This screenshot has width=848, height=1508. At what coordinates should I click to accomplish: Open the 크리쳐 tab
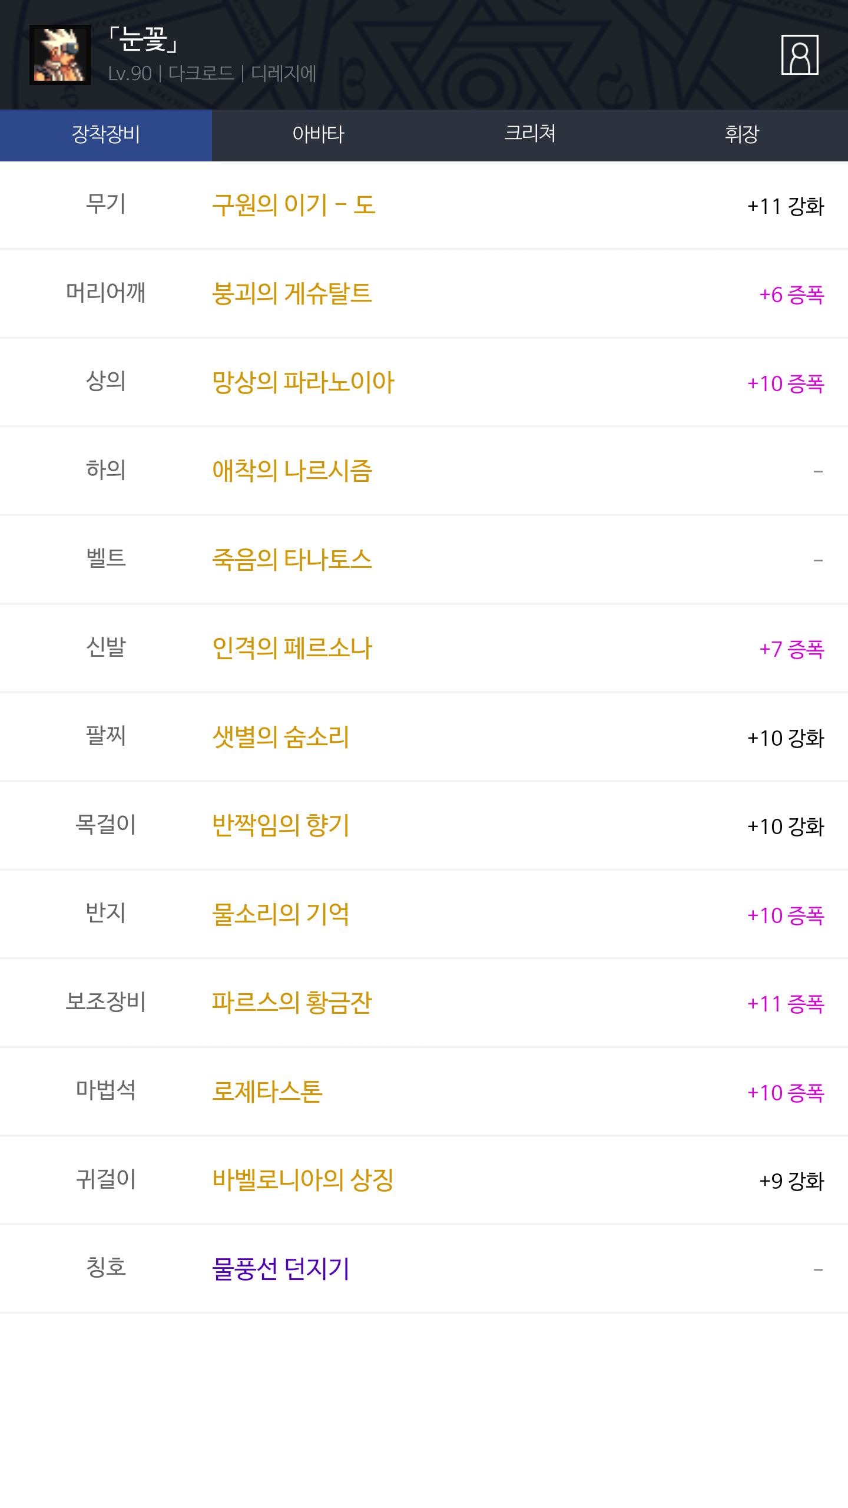pyautogui.click(x=530, y=135)
